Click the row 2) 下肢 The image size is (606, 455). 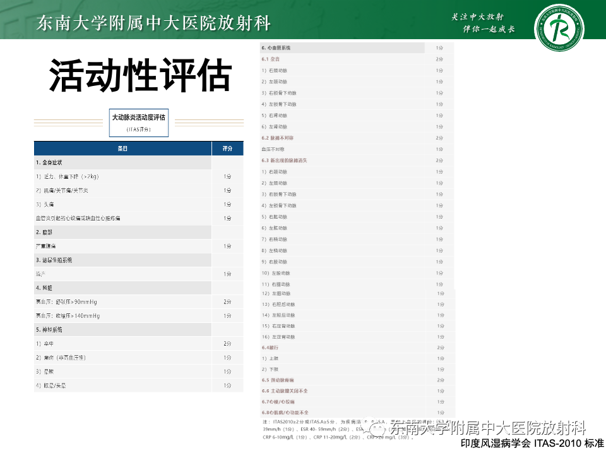pyautogui.click(x=357, y=369)
